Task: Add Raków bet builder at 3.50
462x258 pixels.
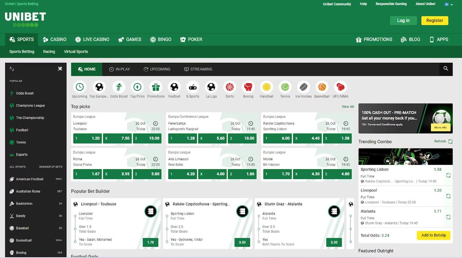Action: pyautogui.click(x=242, y=242)
